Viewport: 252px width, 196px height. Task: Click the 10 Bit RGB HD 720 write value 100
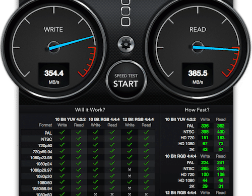tap(205, 174)
